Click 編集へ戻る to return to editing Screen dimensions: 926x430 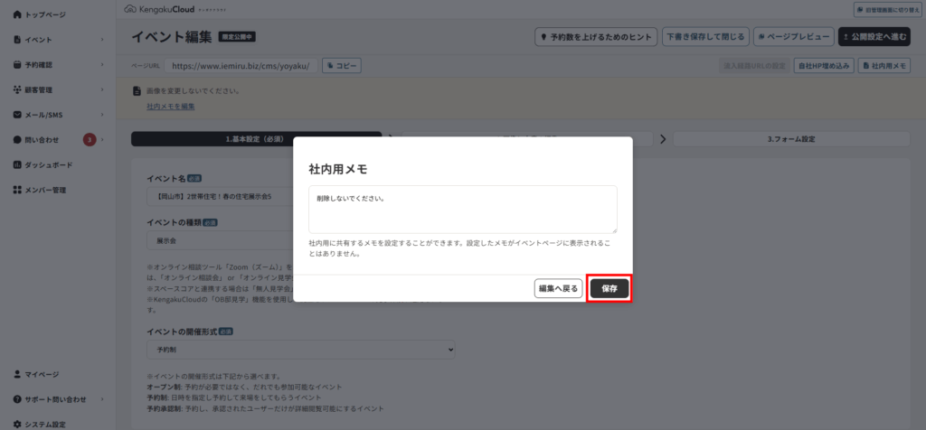(558, 288)
